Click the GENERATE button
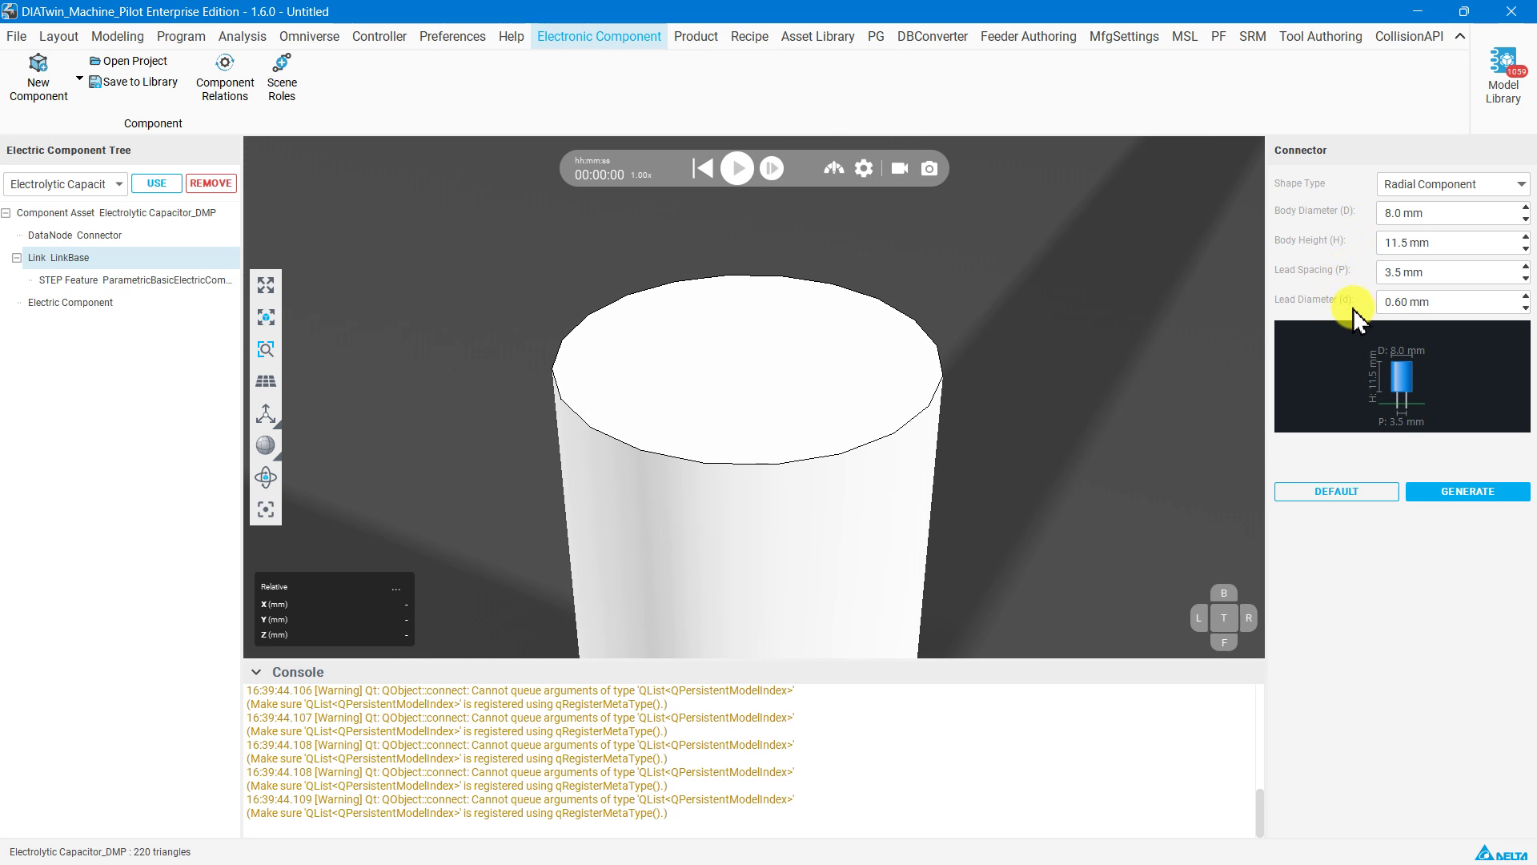Screen dimensions: 1537x865 1467,492
